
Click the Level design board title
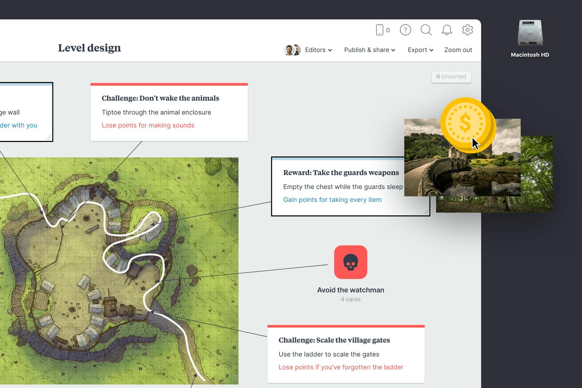90,48
